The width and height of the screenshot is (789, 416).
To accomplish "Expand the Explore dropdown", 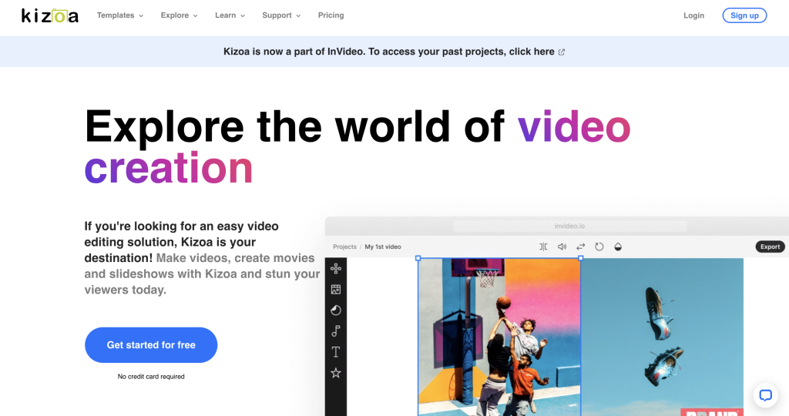I will pos(179,15).
